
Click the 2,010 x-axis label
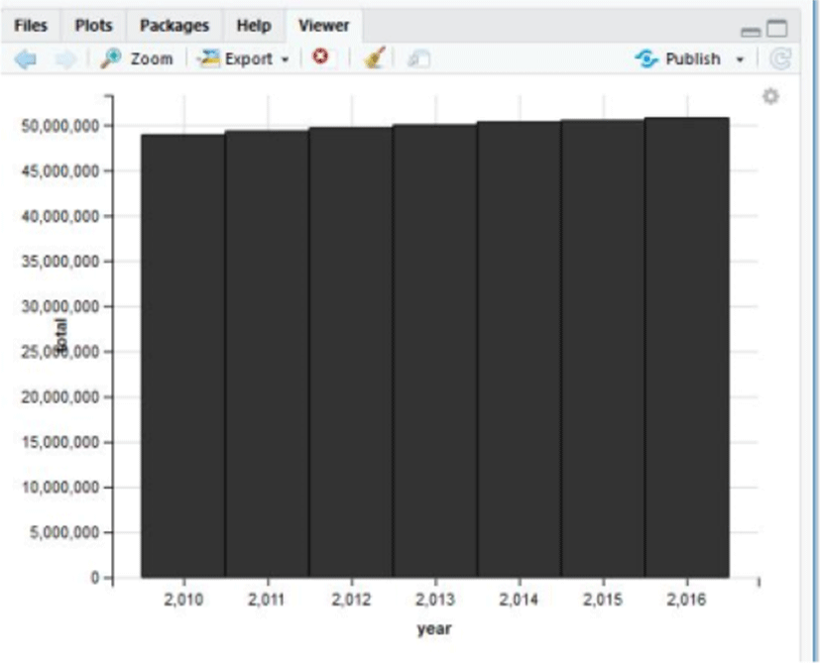[x=183, y=600]
